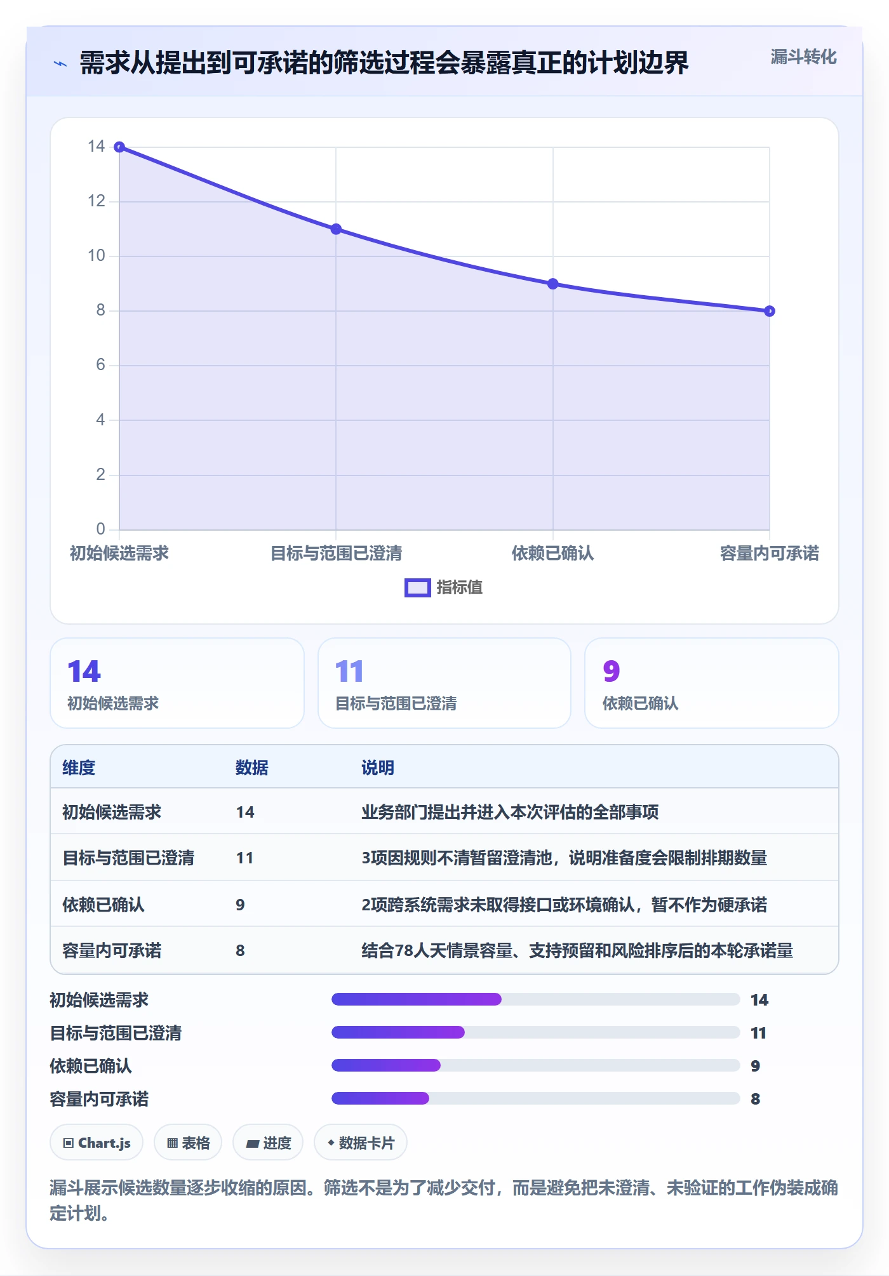Click the 容量内可承诺 progress bar
The height and width of the screenshot is (1276, 889).
point(536,1098)
